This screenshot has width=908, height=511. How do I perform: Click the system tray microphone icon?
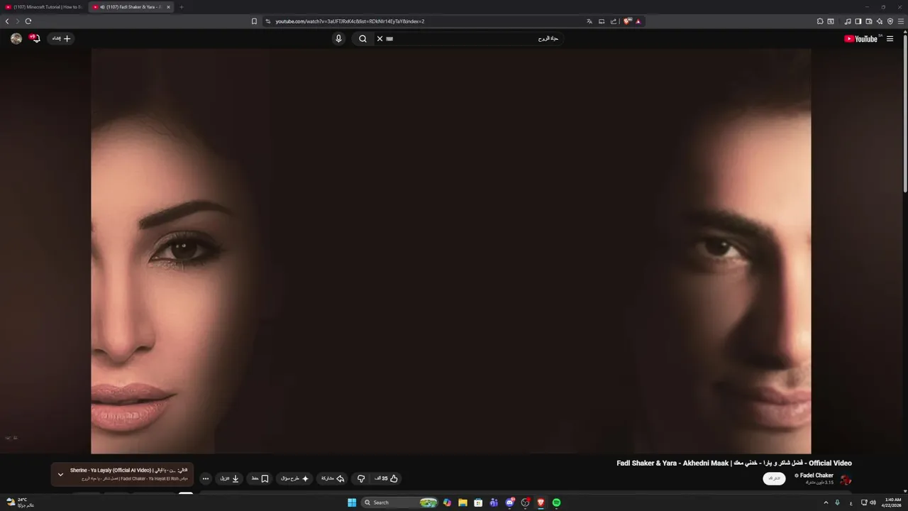pyautogui.click(x=838, y=502)
